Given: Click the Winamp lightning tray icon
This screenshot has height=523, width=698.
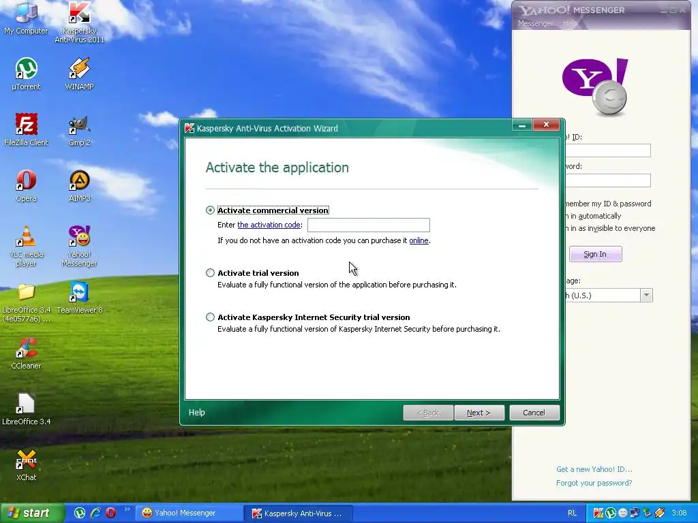Looking at the screenshot, I should pos(659,513).
